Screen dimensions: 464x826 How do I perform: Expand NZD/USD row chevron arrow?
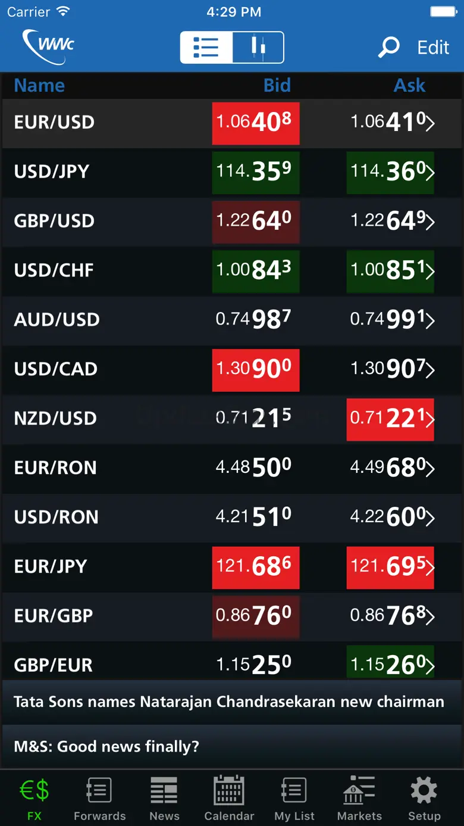coord(430,419)
